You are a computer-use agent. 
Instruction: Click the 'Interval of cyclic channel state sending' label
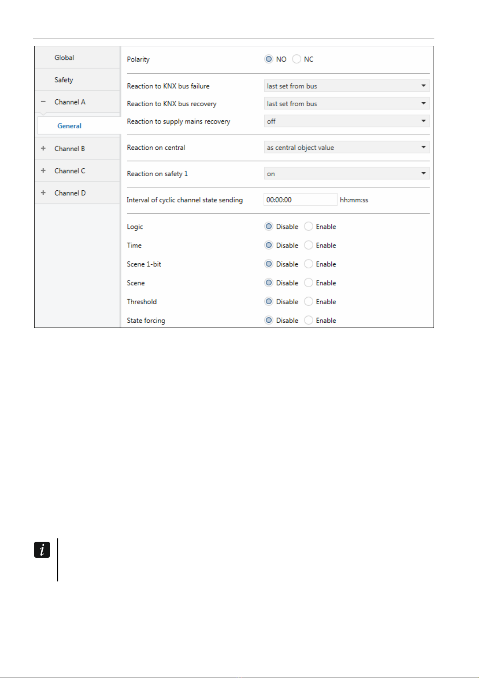(x=185, y=200)
